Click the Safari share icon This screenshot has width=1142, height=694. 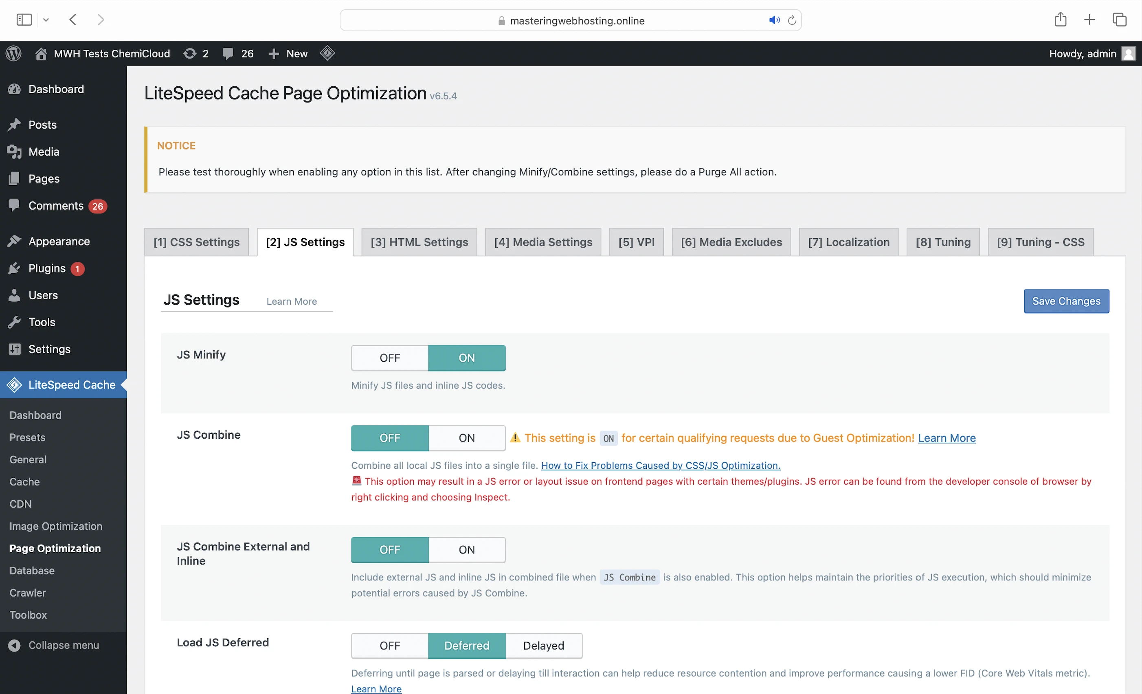tap(1061, 20)
